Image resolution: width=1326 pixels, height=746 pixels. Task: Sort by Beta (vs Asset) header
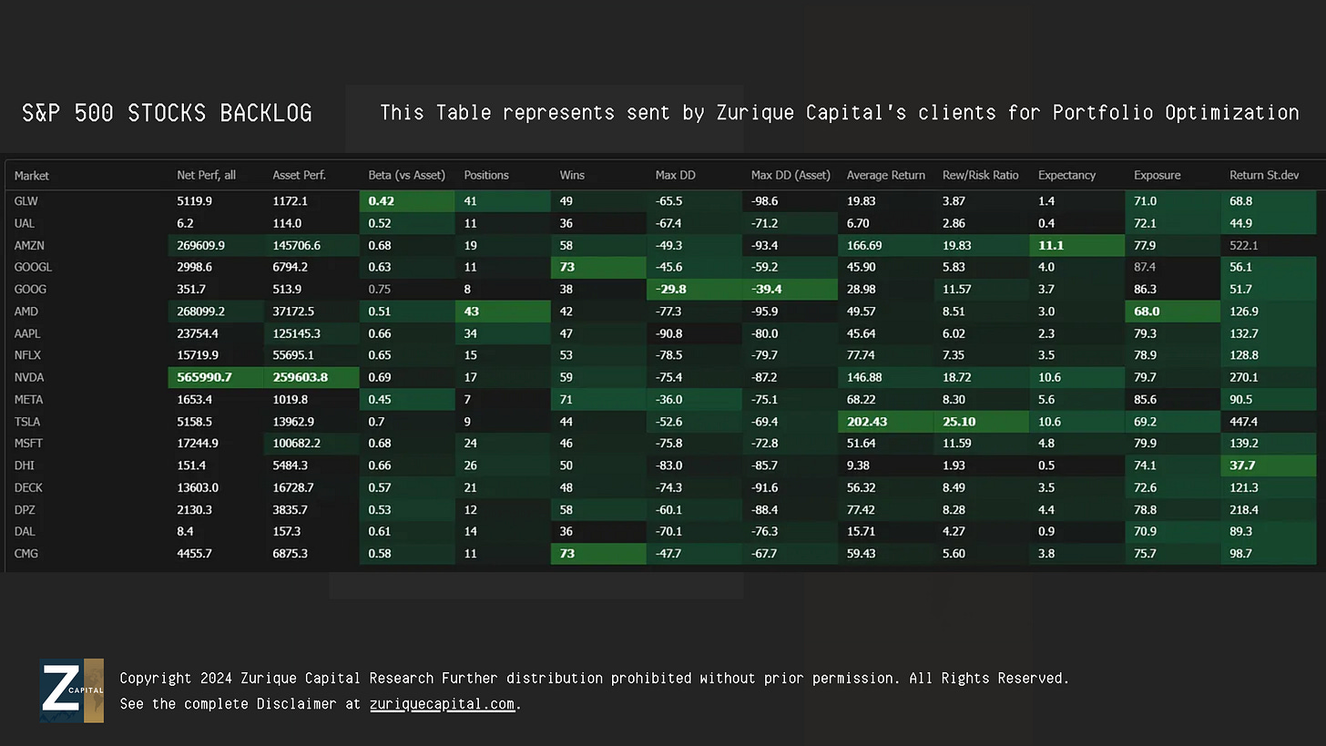click(x=406, y=175)
